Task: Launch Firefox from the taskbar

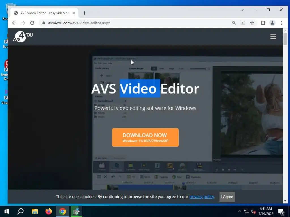Action: tap(49, 211)
